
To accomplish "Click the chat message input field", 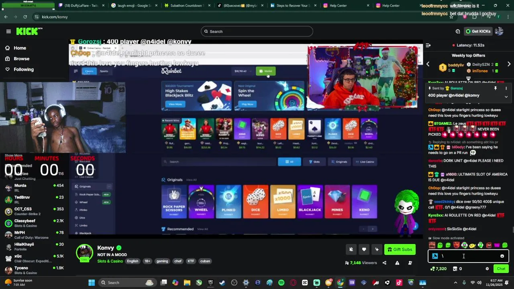I will click(468, 256).
